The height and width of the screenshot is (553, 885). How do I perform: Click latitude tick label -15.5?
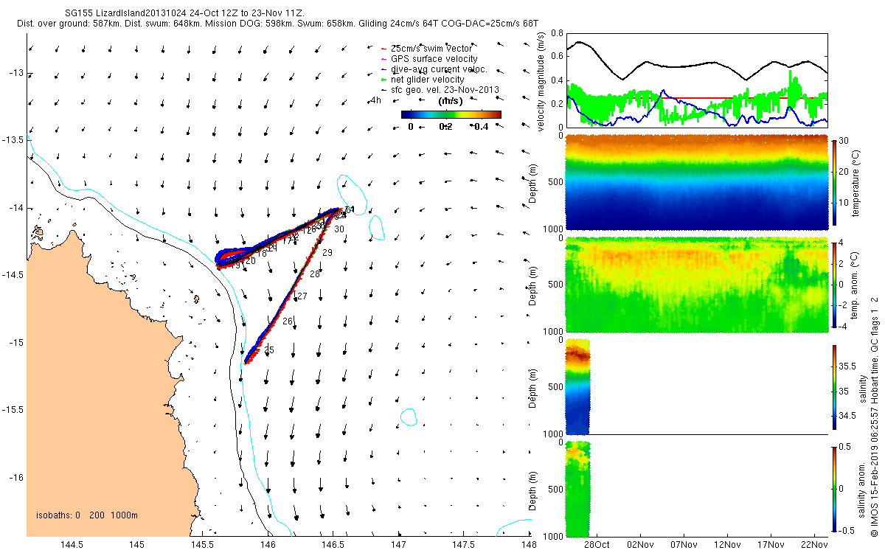click(13, 410)
